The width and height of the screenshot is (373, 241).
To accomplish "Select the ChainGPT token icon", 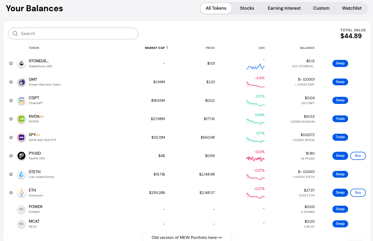I will (21, 100).
